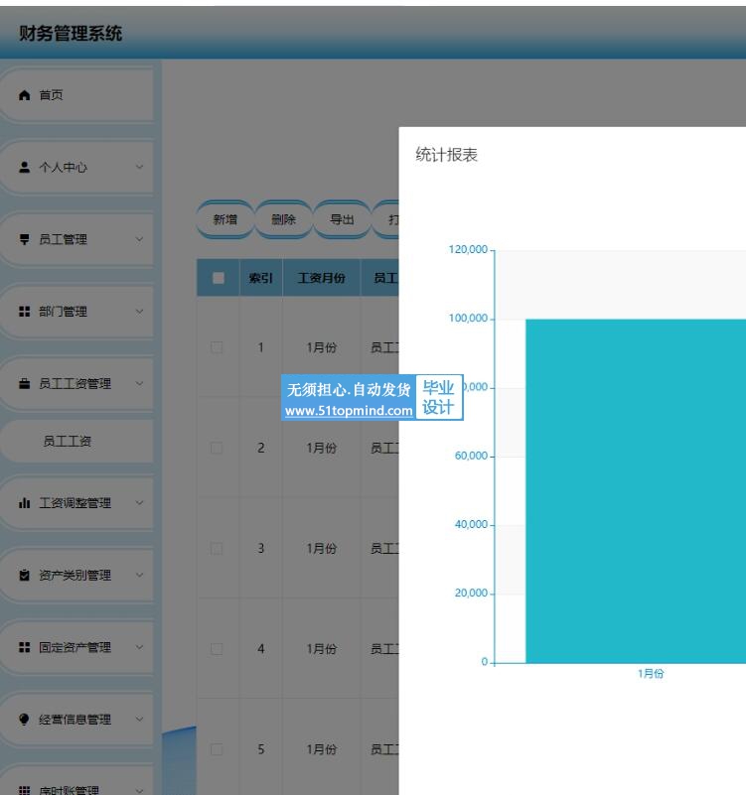Click index cell 1 in the table
Viewport: 746px width, 795px height.
(261, 347)
